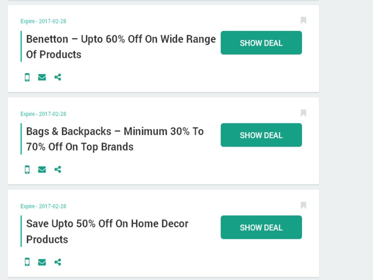Bookmark the Benetton deal
The width and height of the screenshot is (373, 280).
click(x=303, y=20)
